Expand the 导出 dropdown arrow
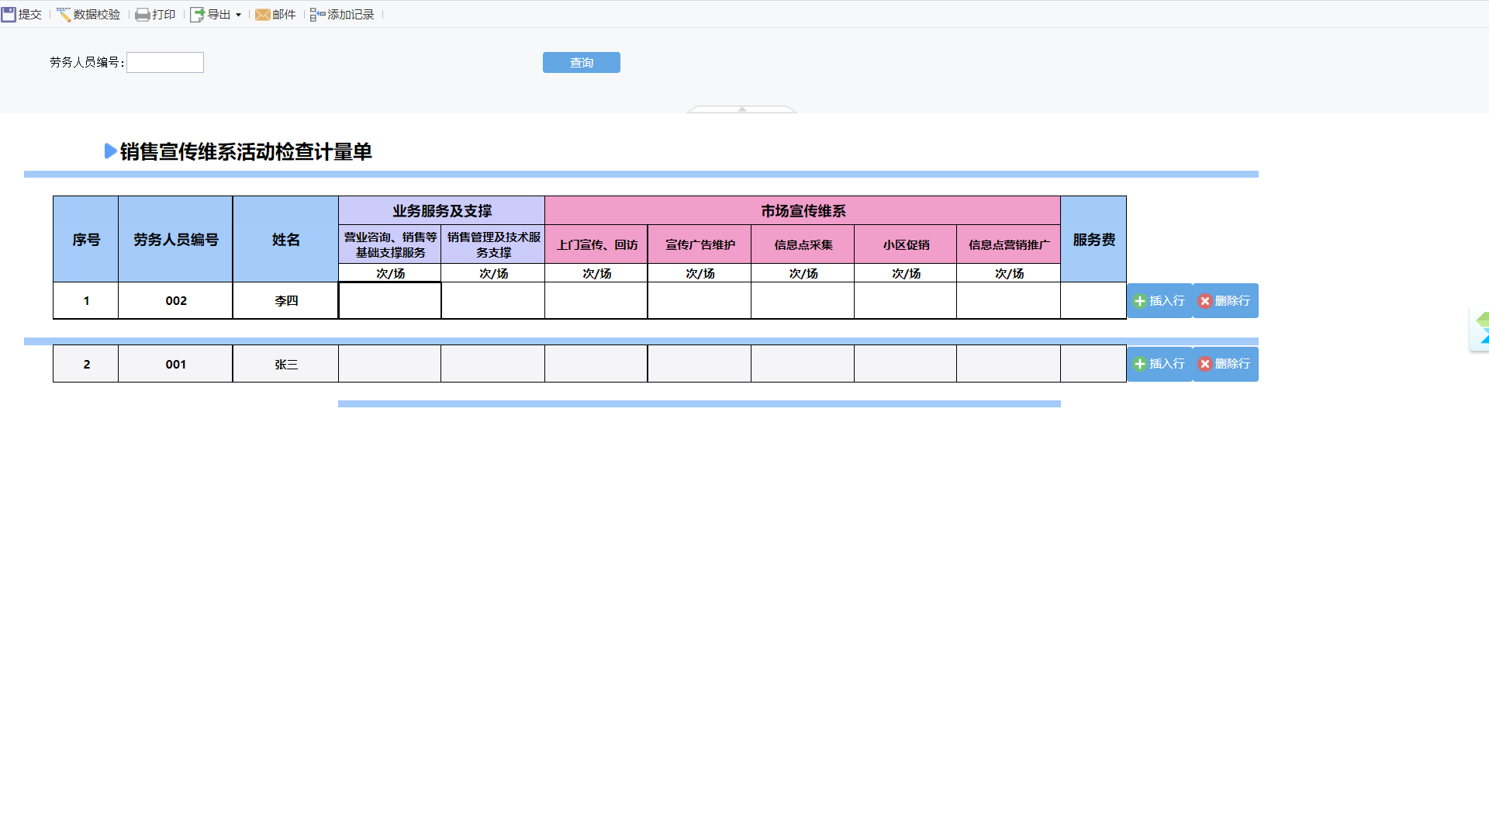 [x=238, y=15]
